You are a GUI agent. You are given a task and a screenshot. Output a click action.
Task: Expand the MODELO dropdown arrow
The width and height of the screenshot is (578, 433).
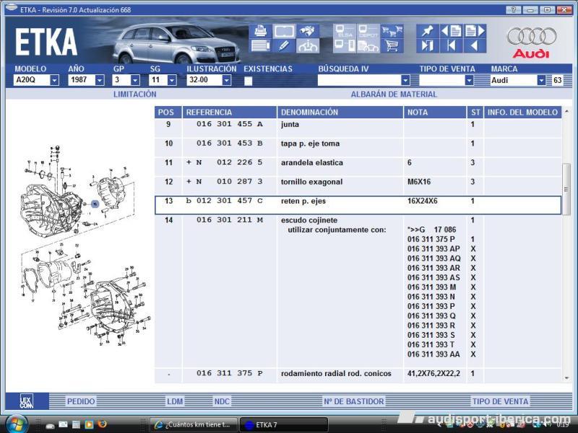pos(54,80)
